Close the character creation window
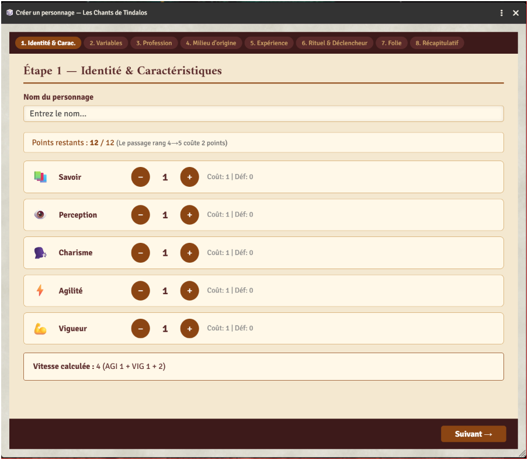 click(516, 13)
